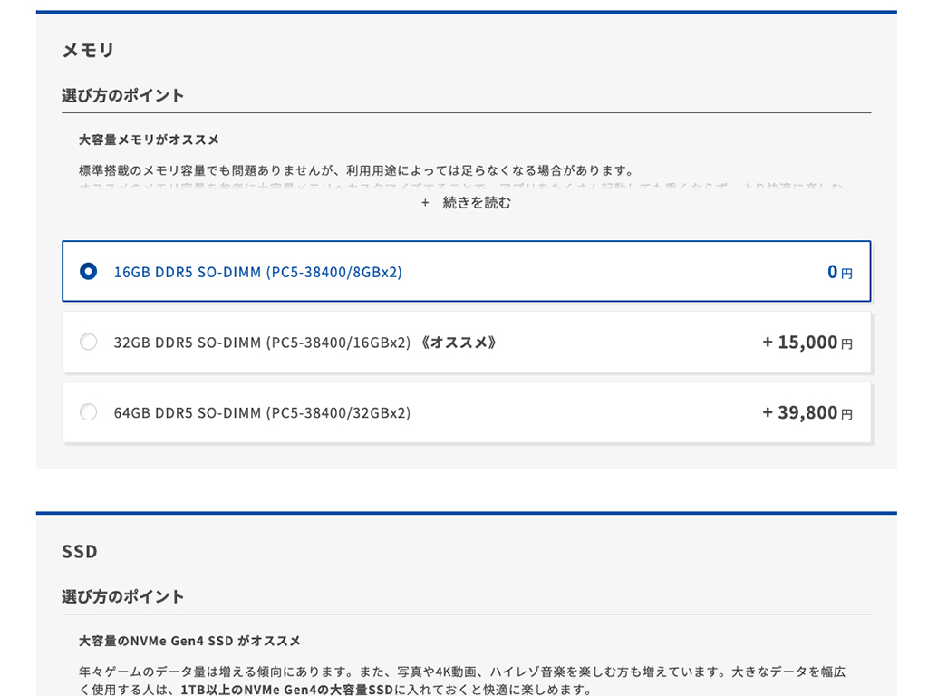928x696 pixels.
Task: Click the 《オススメ》 badge on 32GB option
Action: [459, 343]
